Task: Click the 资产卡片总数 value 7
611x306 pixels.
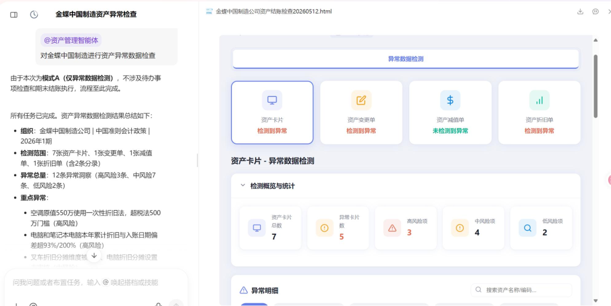Action: tap(274, 237)
